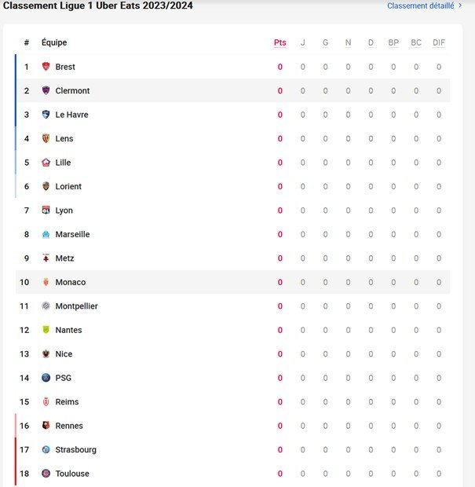The height and width of the screenshot is (487, 475).
Task: Select the Le Havre team crest
Action: point(46,115)
